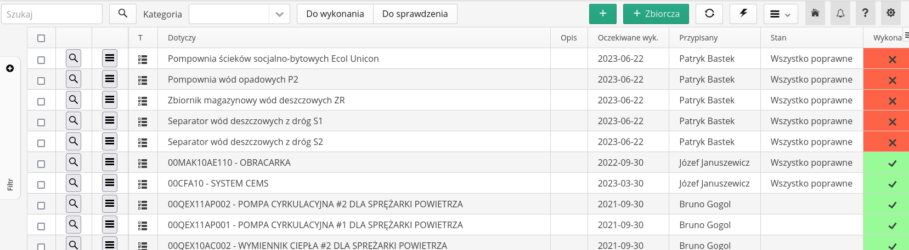
Task: Open help question mark icon
Action: click(865, 14)
